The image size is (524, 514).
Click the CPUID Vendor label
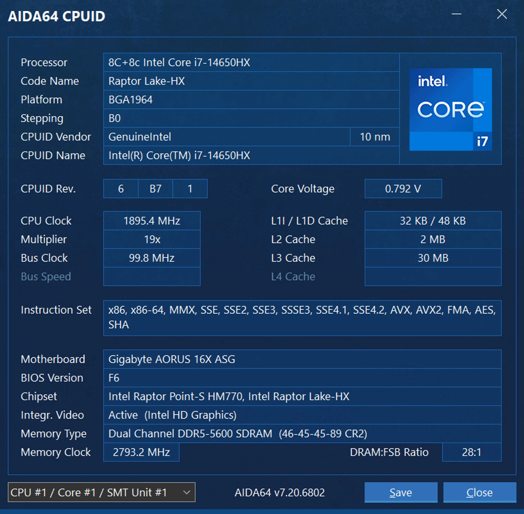click(x=56, y=137)
